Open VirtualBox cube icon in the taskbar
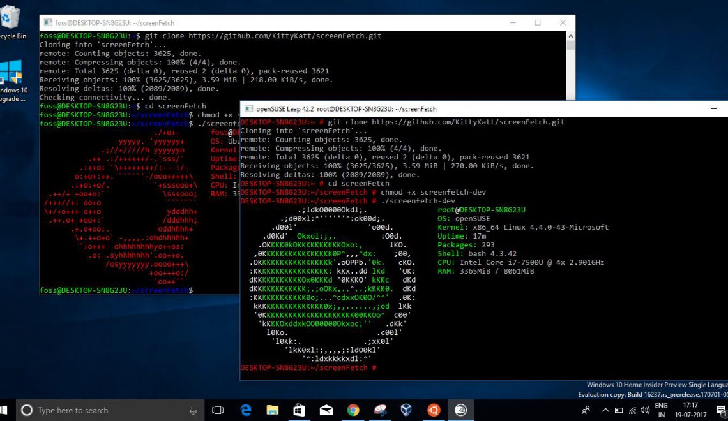Image resolution: width=728 pixels, height=421 pixels. pos(406,410)
